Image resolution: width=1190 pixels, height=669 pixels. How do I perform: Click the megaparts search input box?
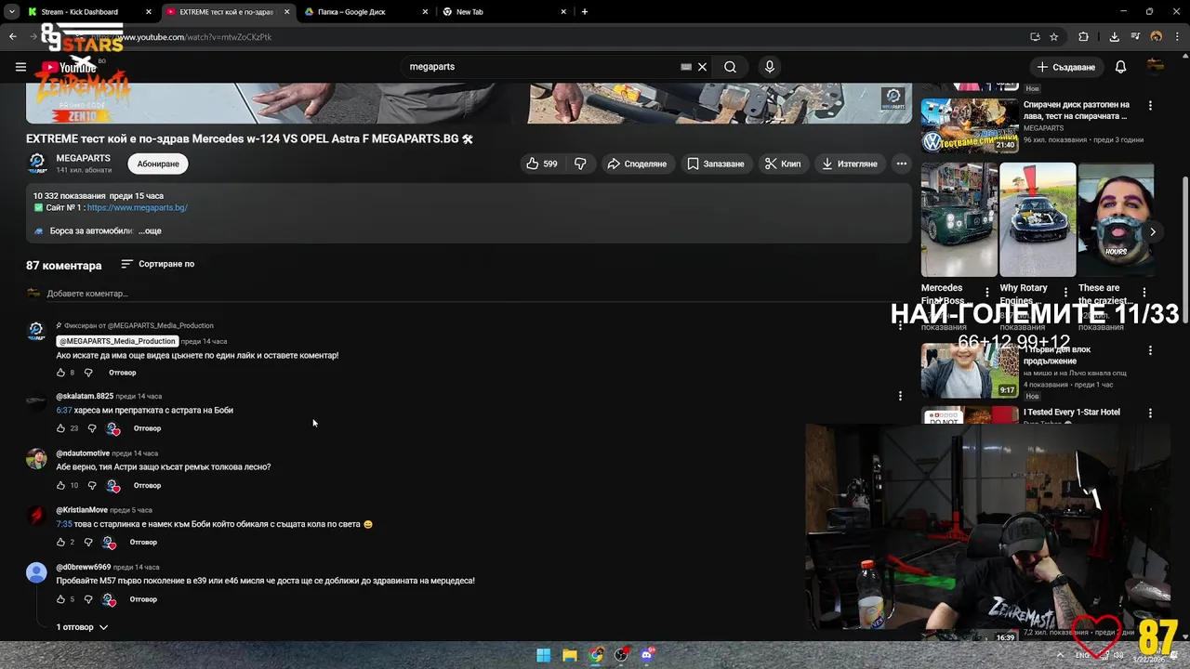544,67
